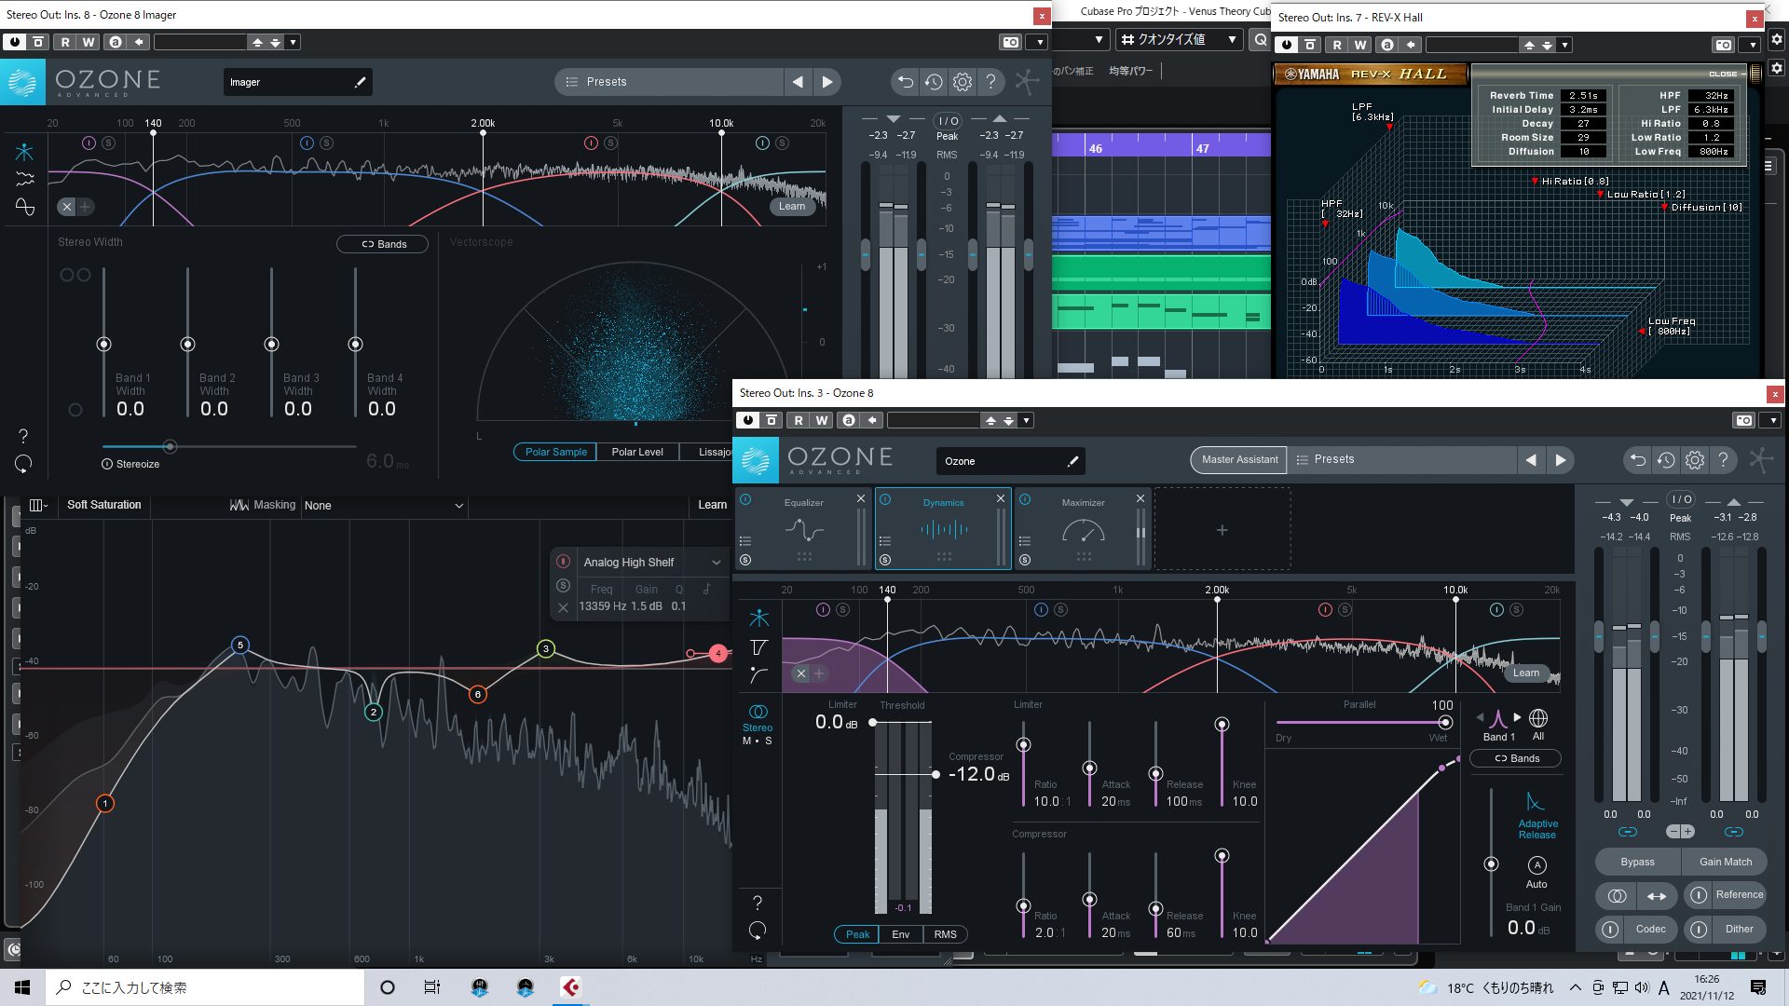Open Imager plugin window options dropdown arrow
The width and height of the screenshot is (1789, 1006).
(1041, 42)
